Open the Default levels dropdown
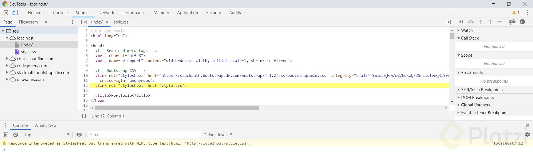Image resolution: width=533 pixels, height=152 pixels. pos(218,135)
